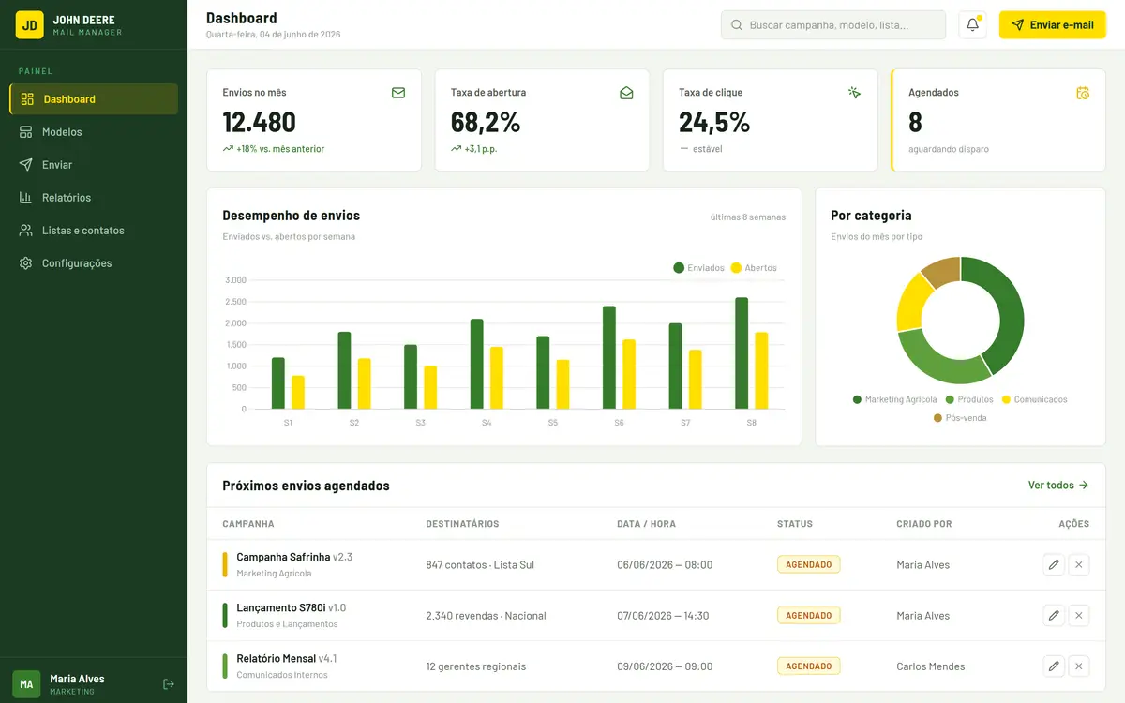Click the magnifier icon in search box
This screenshot has width=1125, height=703.
click(737, 25)
